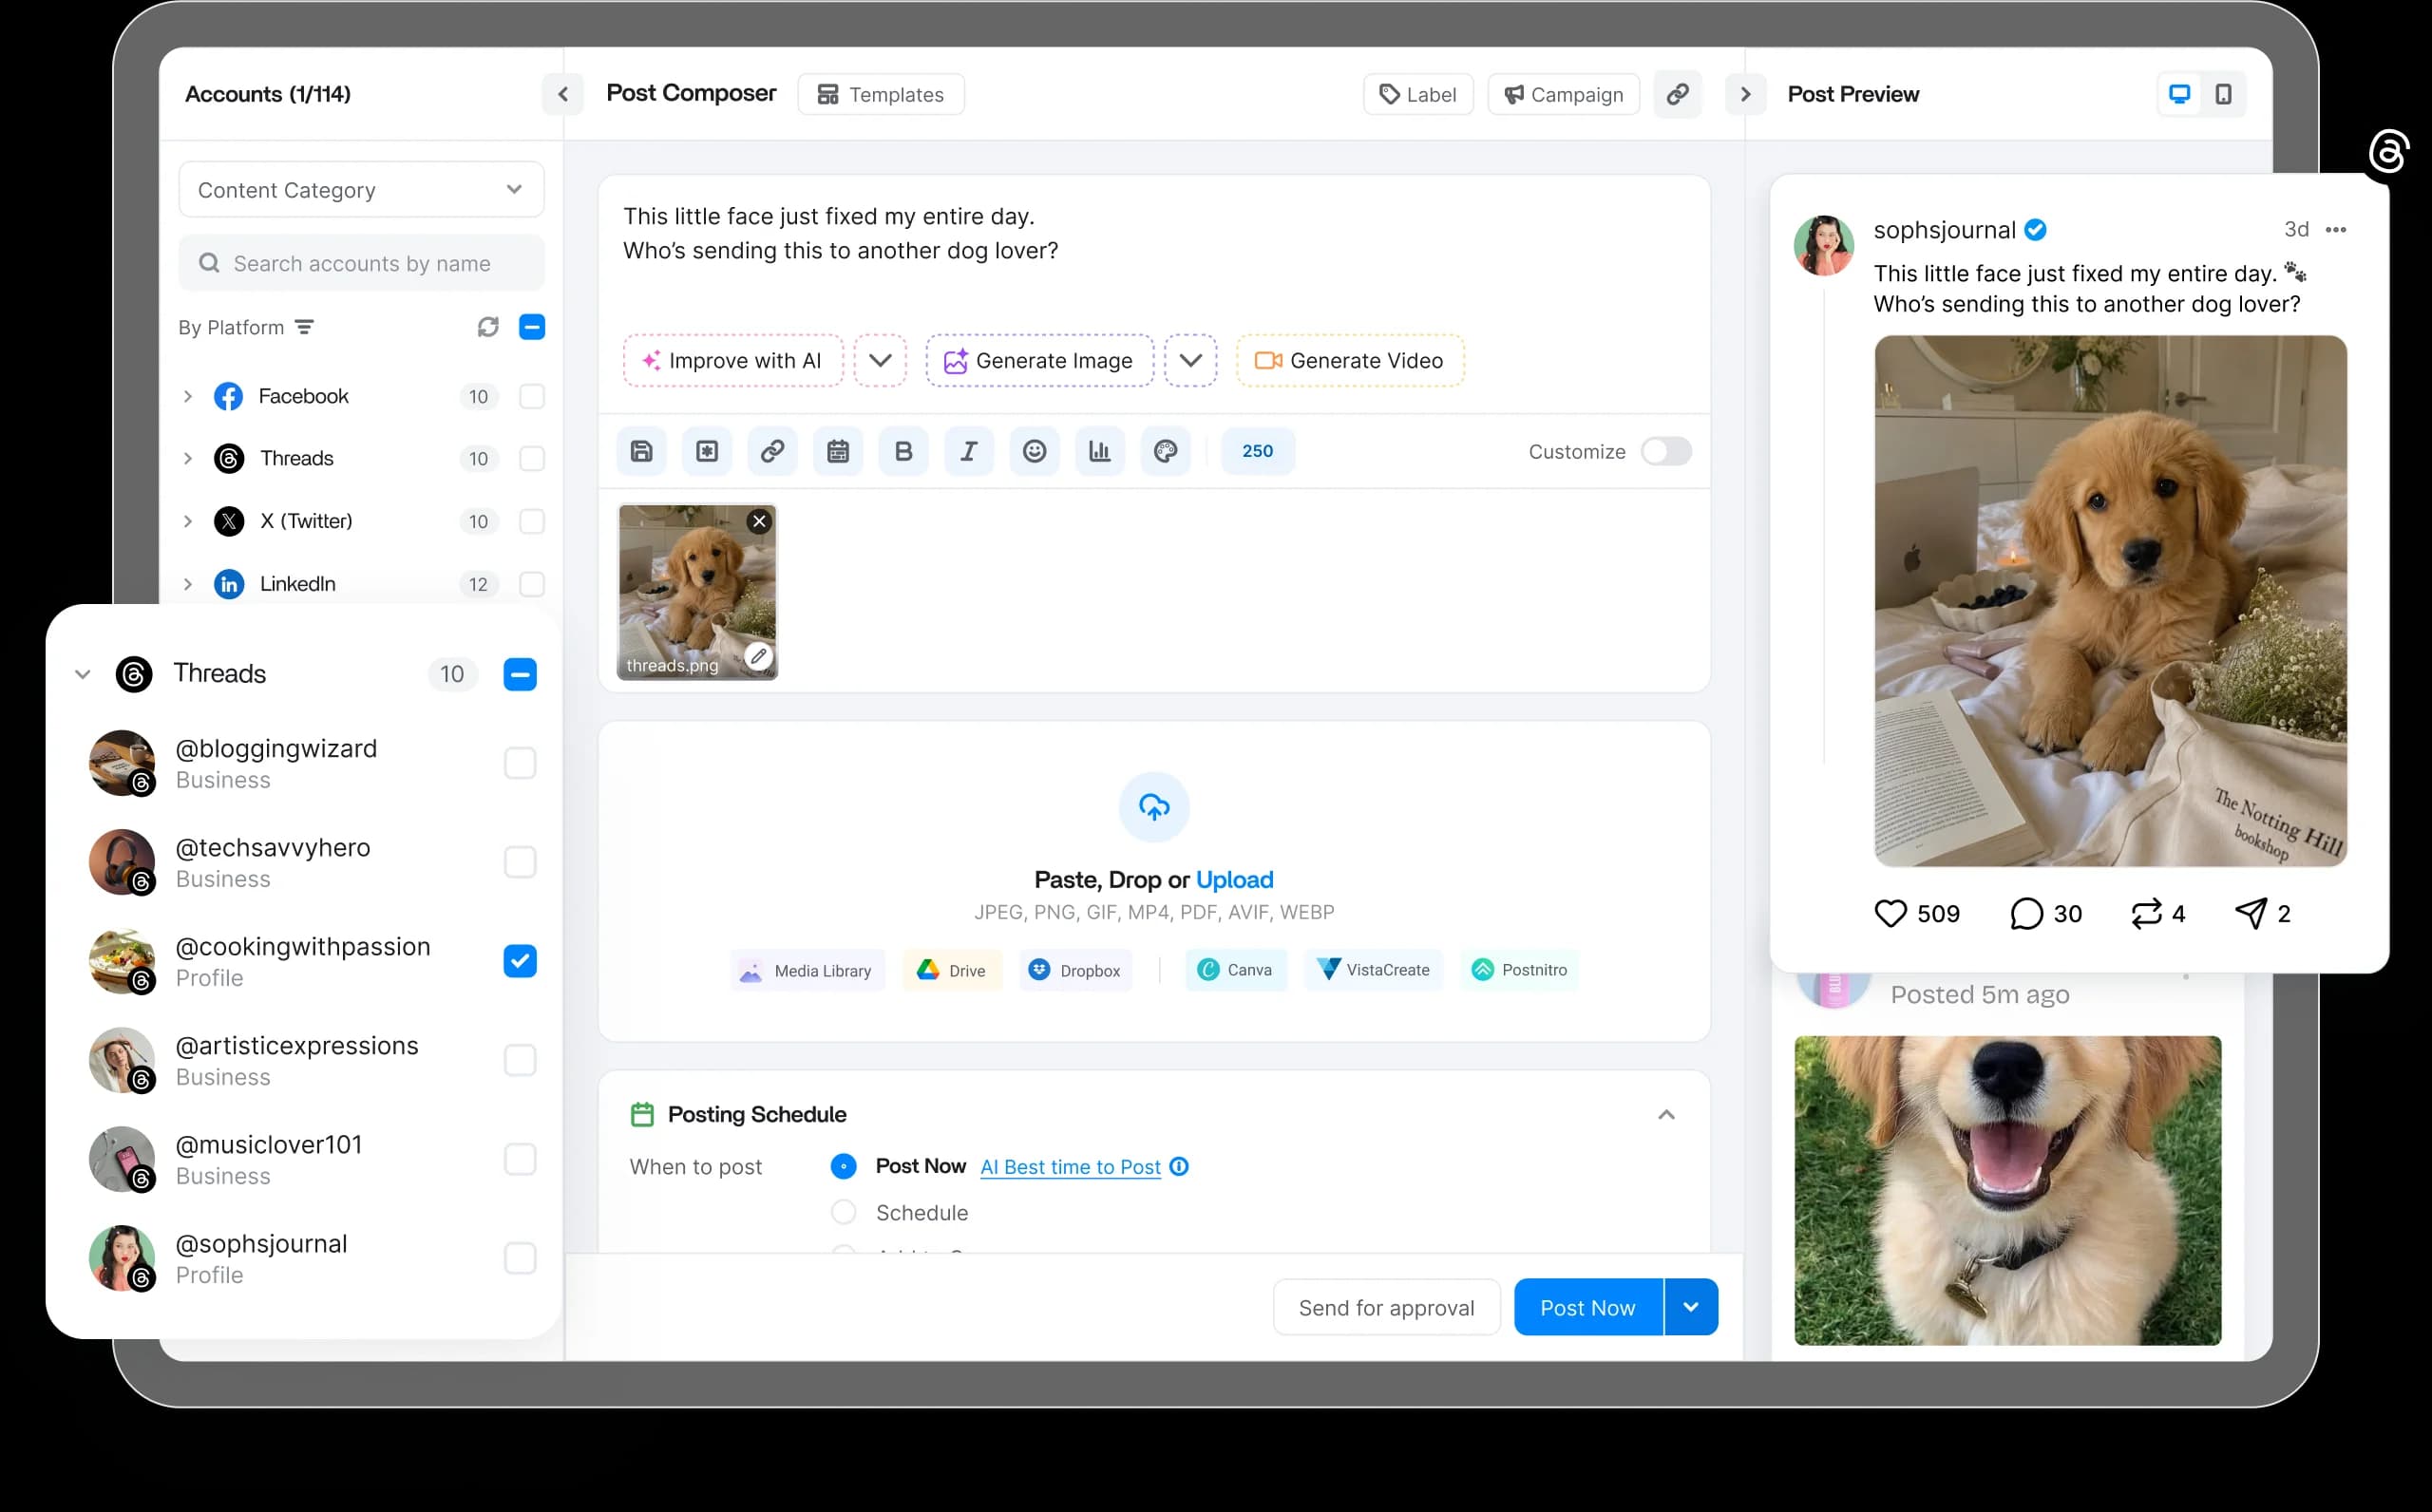Image resolution: width=2432 pixels, height=1512 pixels.
Task: Click the cloud upload icon
Action: tap(1154, 807)
